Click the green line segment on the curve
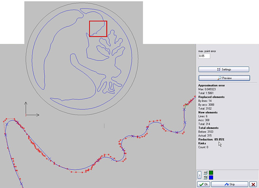Image resolution: width=259 pixels, height=188 pixels. (185, 107)
